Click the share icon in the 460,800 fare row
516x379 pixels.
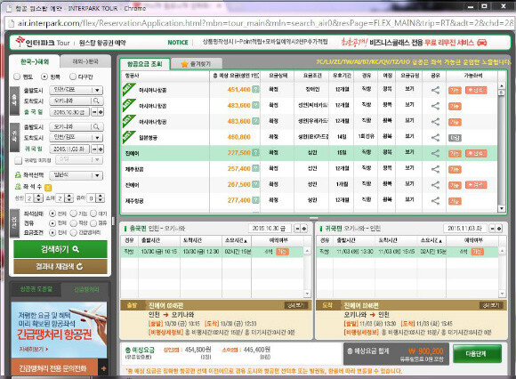coord(435,137)
